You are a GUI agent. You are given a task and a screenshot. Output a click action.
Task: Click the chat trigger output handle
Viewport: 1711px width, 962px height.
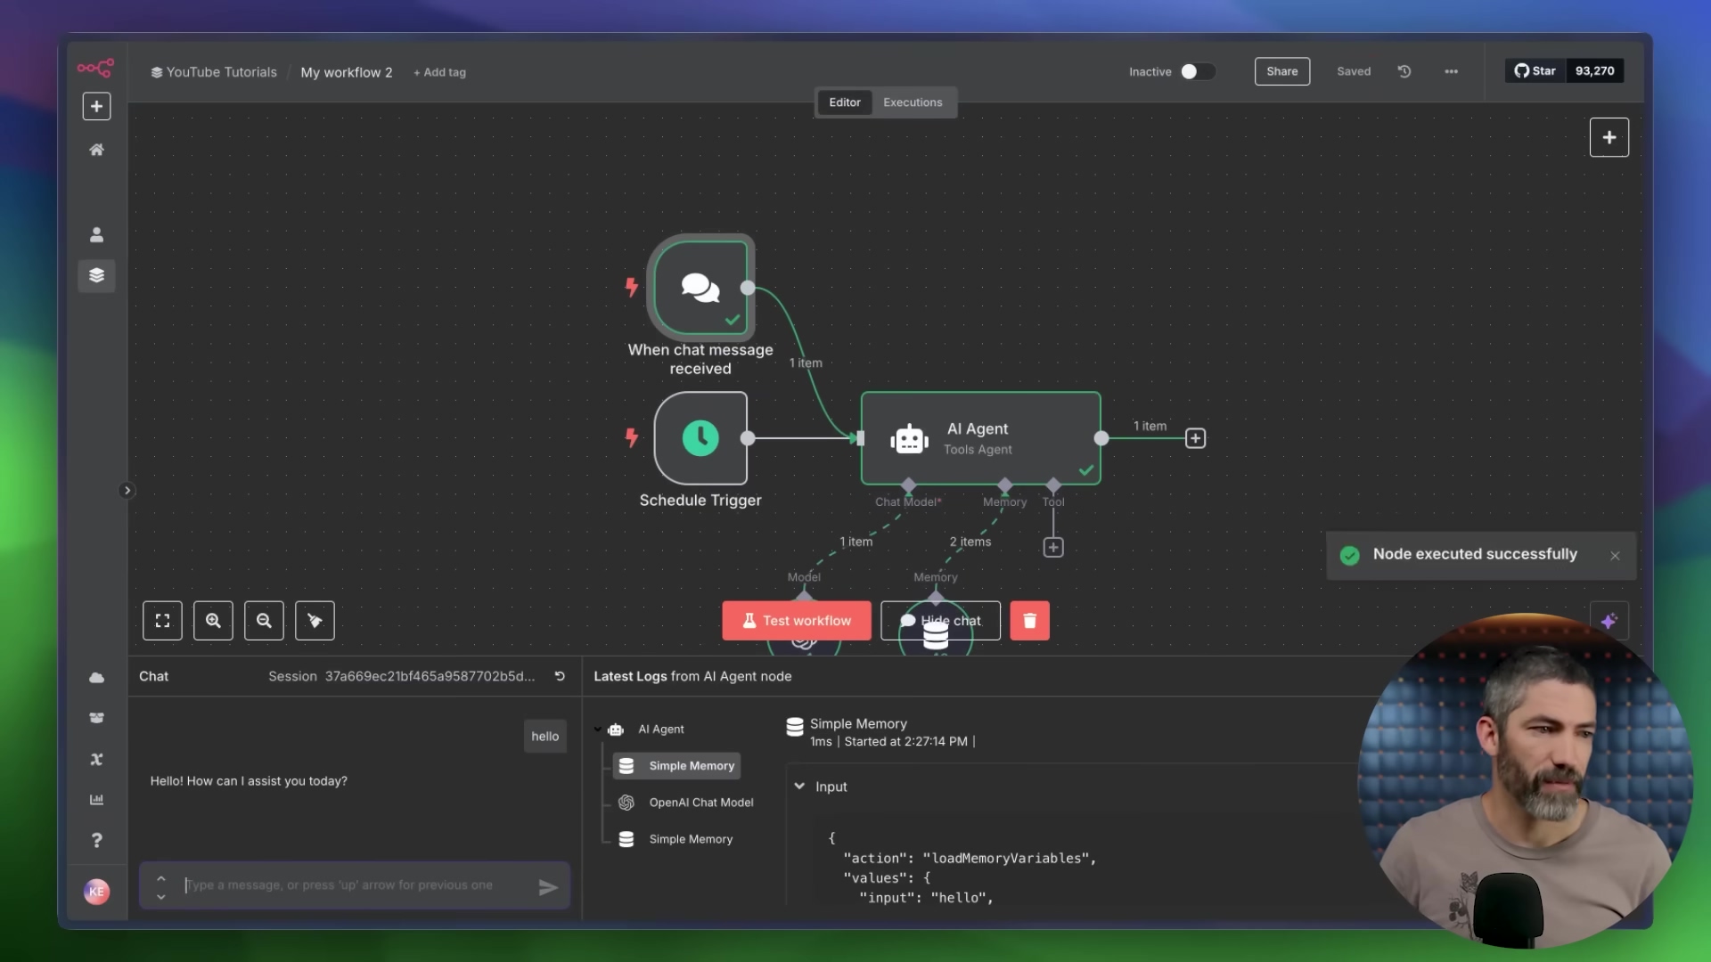coord(748,287)
